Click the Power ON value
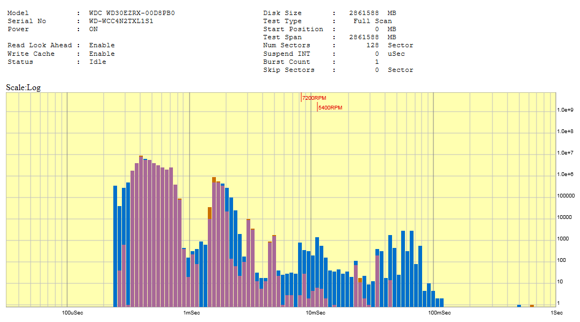The image size is (580, 322). tap(93, 29)
